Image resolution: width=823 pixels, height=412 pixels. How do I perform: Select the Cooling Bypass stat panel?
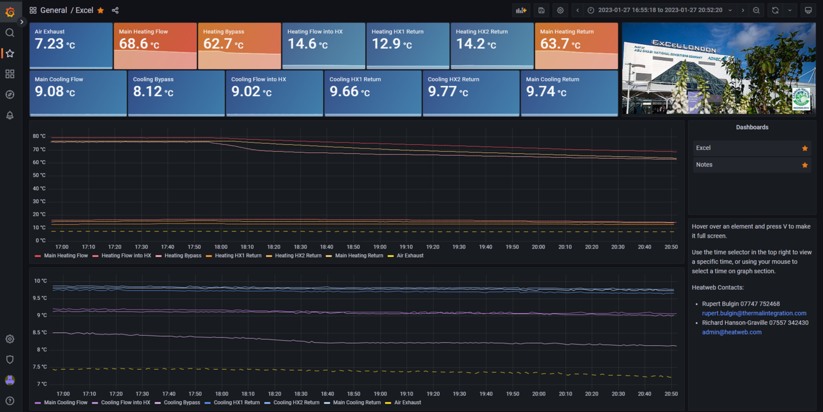click(x=176, y=93)
